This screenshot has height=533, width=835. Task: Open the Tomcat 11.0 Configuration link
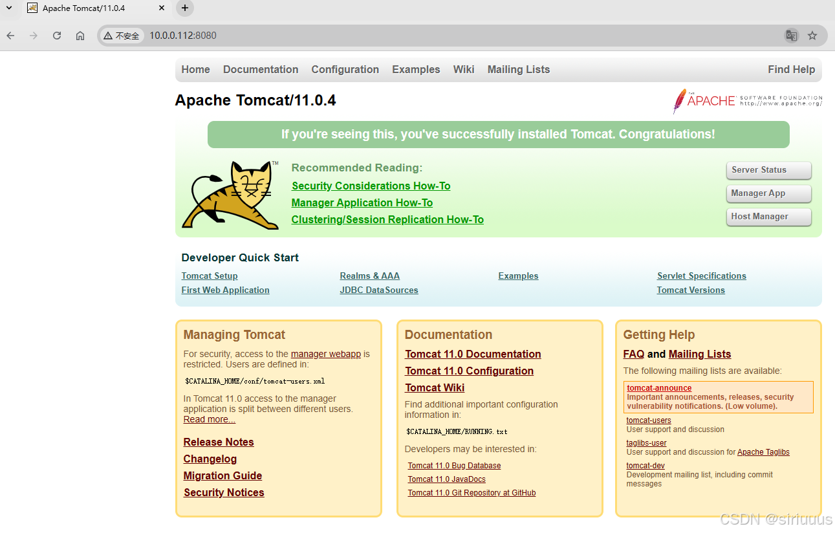click(x=469, y=371)
